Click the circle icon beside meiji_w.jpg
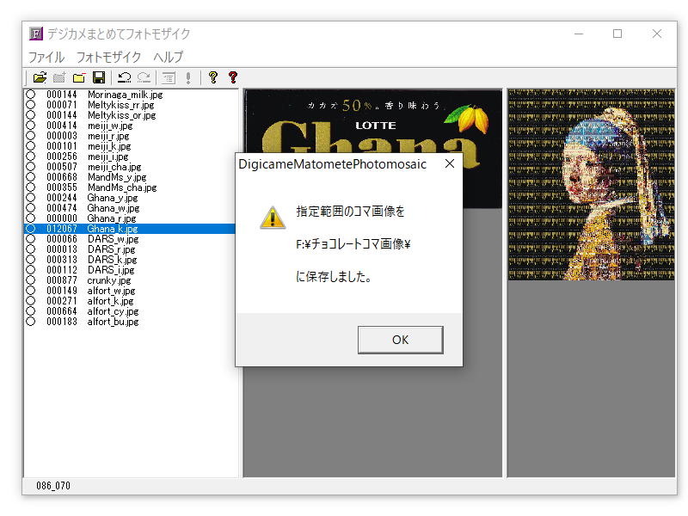 (x=31, y=126)
